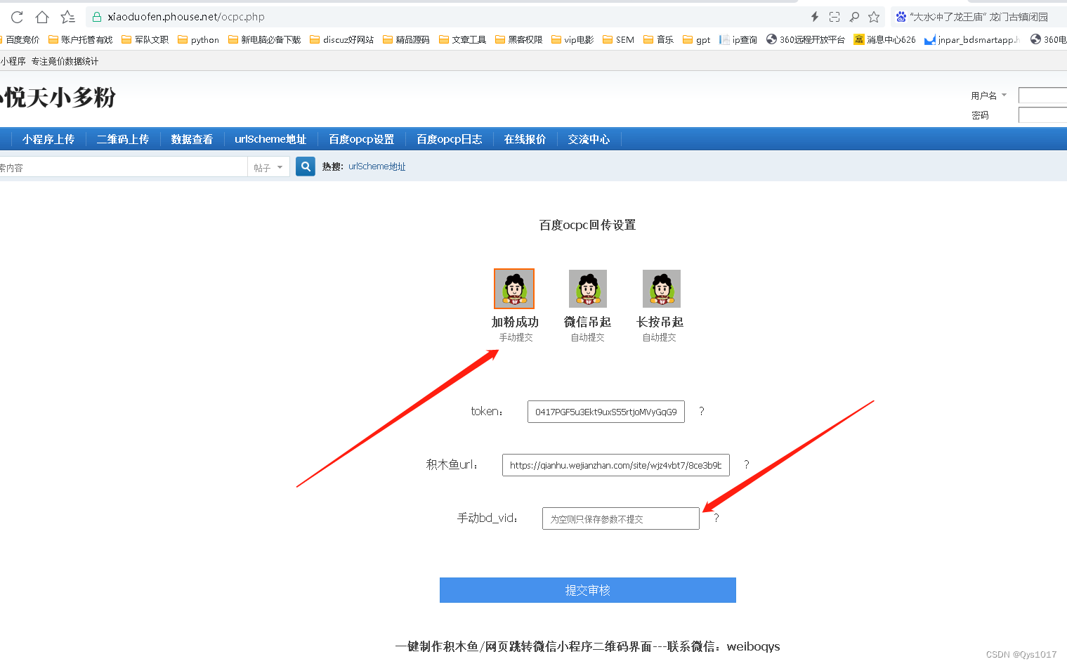Click the 提交审核 submit button
The height and width of the screenshot is (666, 1067).
tap(588, 590)
